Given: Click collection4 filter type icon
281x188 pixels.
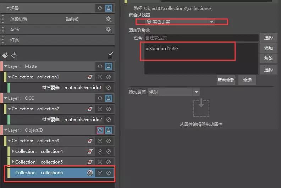Looking at the screenshot, I should (x=90, y=151).
